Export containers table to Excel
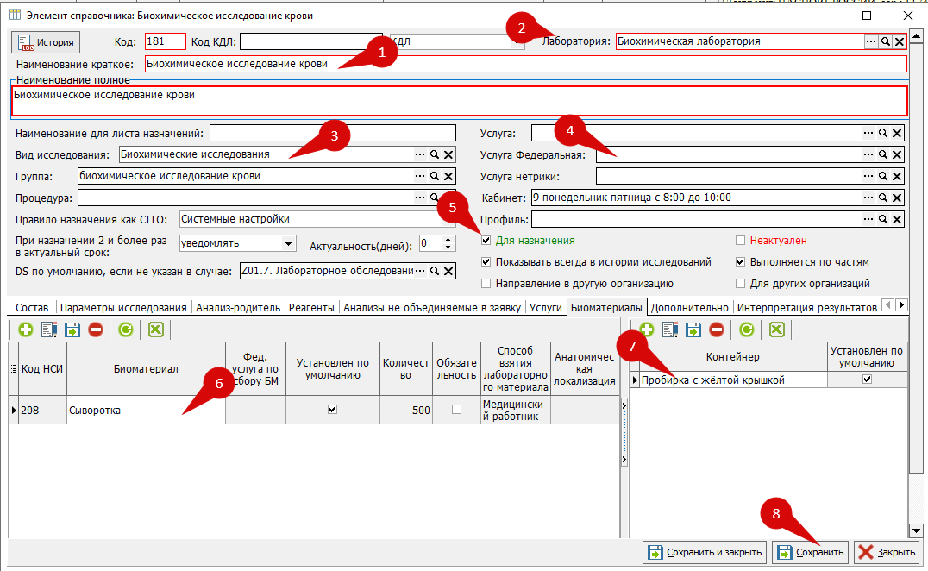The height and width of the screenshot is (571, 928). coord(776,329)
